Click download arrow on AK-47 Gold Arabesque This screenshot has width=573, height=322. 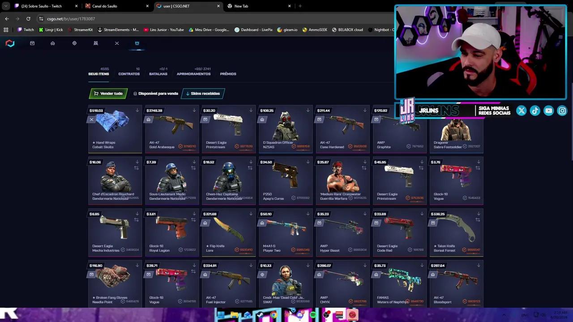194,110
